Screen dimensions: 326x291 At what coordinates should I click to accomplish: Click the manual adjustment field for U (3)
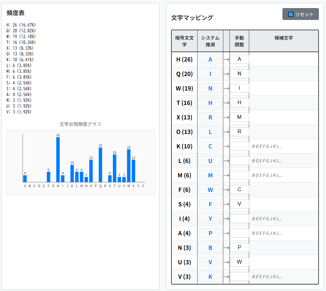click(x=239, y=262)
